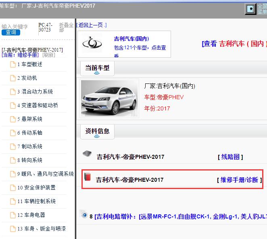The image size is (267, 239).
Task: Click the page icon beside 1 车型概述
Action: [x=13, y=64]
